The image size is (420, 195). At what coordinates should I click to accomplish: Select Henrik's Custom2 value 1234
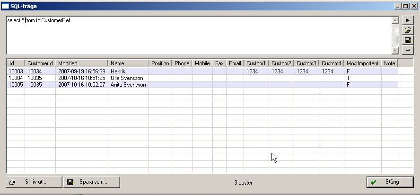pyautogui.click(x=281, y=71)
